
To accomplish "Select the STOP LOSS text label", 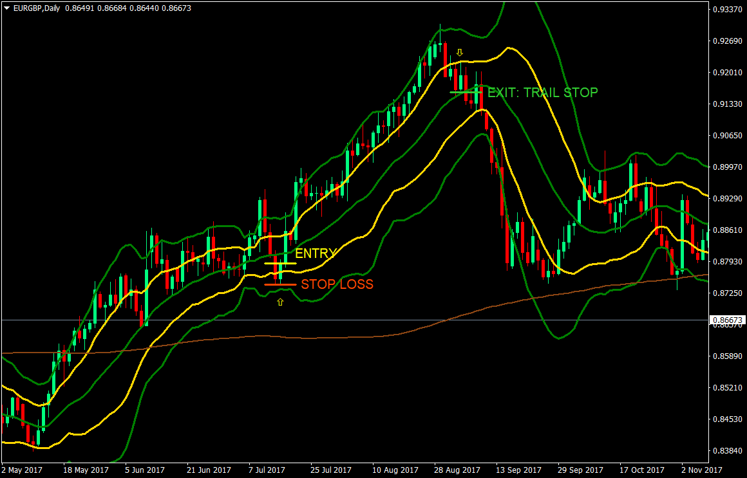I will 337,284.
